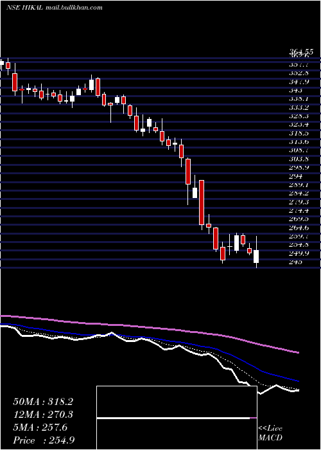The image size is (321, 450).
Task: Click the 50MA : 318.2 readout
Action: (x=43, y=402)
